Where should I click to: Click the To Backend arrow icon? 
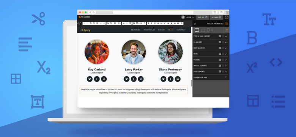point(79,17)
